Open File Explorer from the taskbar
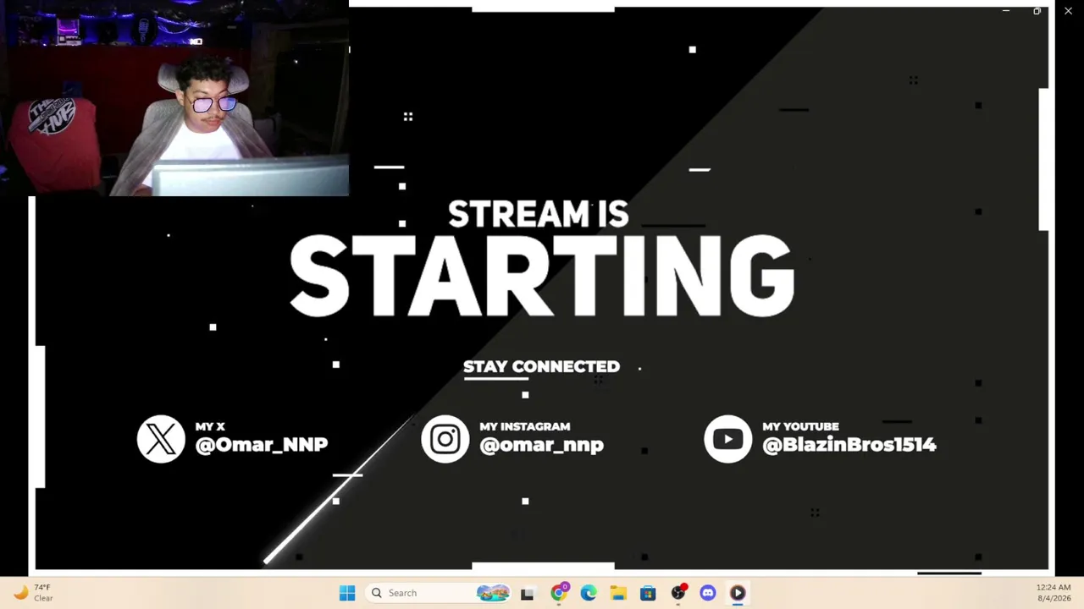This screenshot has width=1084, height=609. (618, 593)
